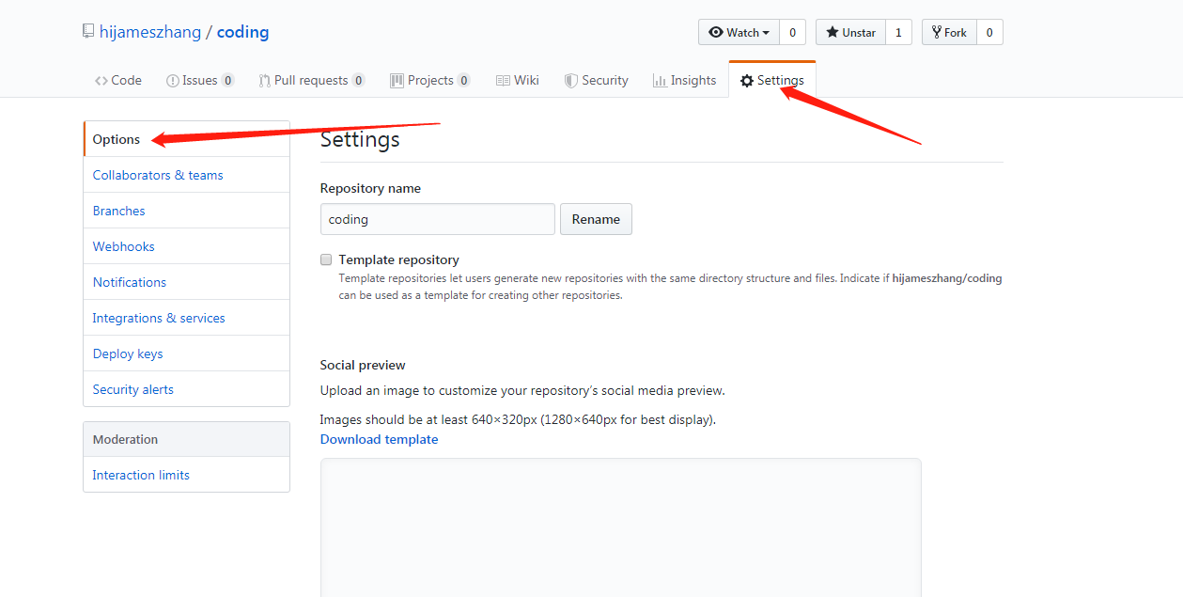Screen dimensions: 1183x597
Task: Click the Wiki book icon
Action: click(x=503, y=81)
